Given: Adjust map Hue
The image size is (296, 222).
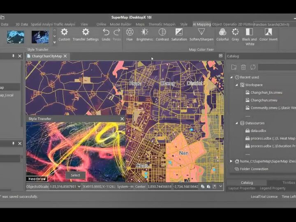Looking at the screenshot, I should point(129,35).
